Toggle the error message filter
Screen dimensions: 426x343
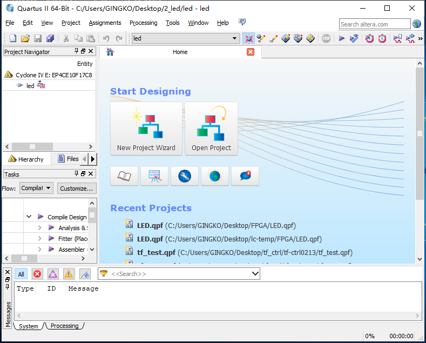[37, 274]
